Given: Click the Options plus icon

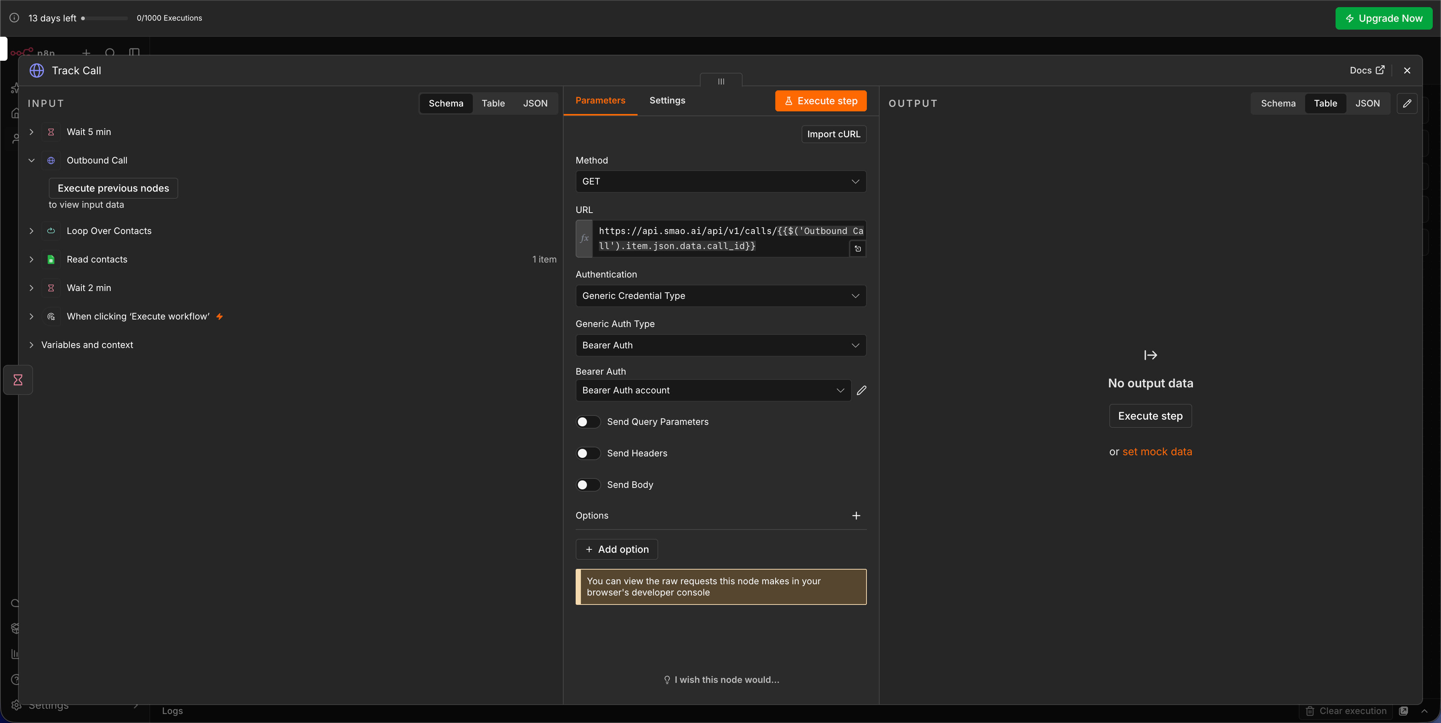Looking at the screenshot, I should (856, 516).
